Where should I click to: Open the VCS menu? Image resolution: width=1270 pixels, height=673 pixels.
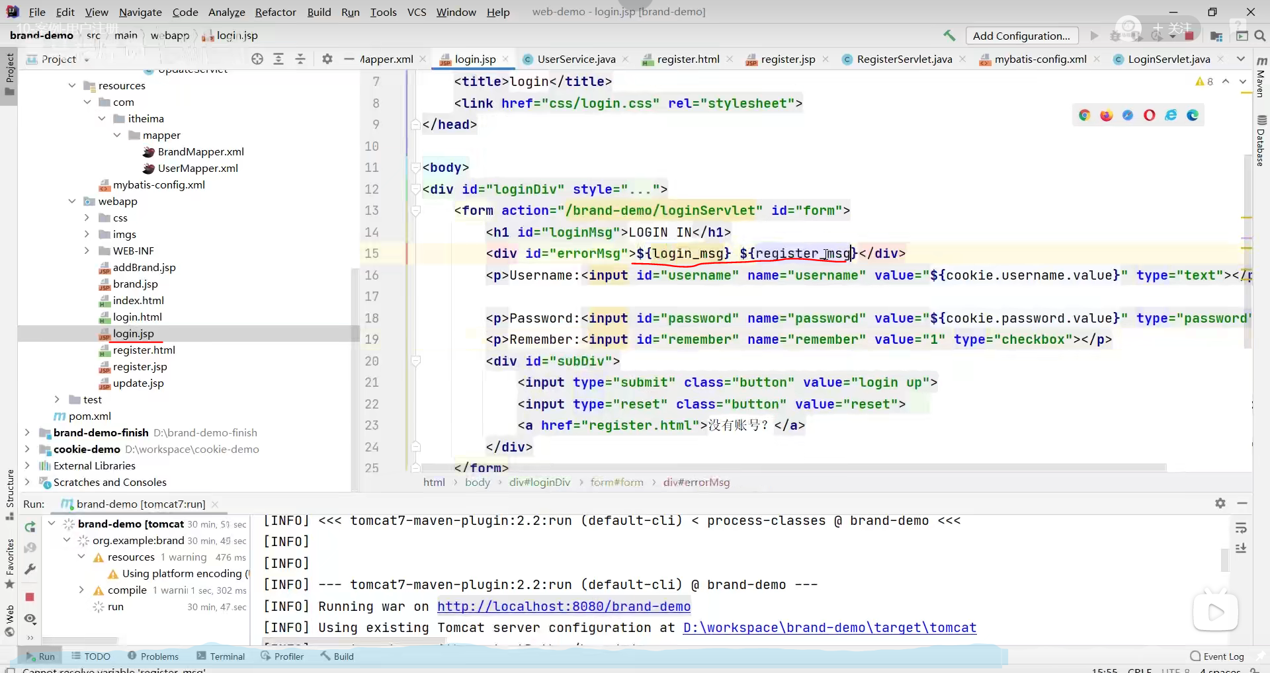click(417, 12)
